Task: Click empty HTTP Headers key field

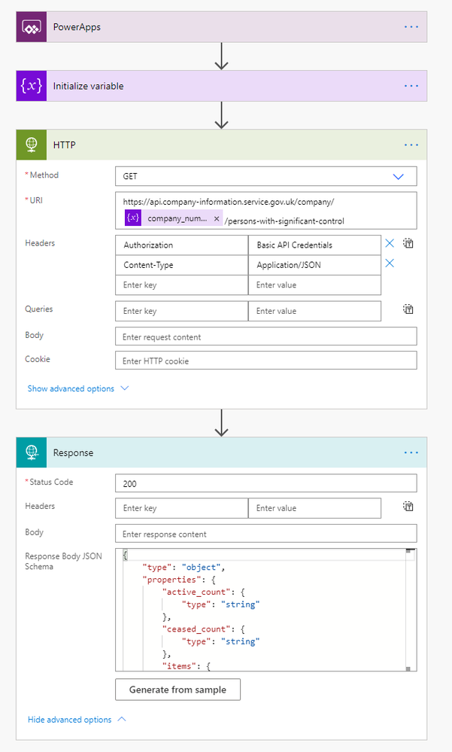Action: click(182, 285)
